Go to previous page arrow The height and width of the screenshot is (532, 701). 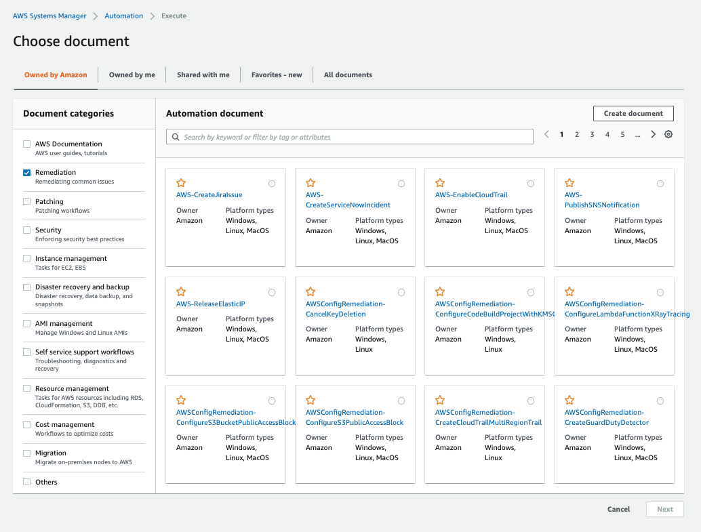click(x=546, y=134)
